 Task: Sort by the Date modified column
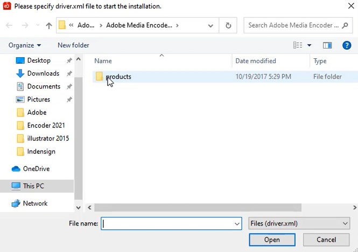[256, 61]
